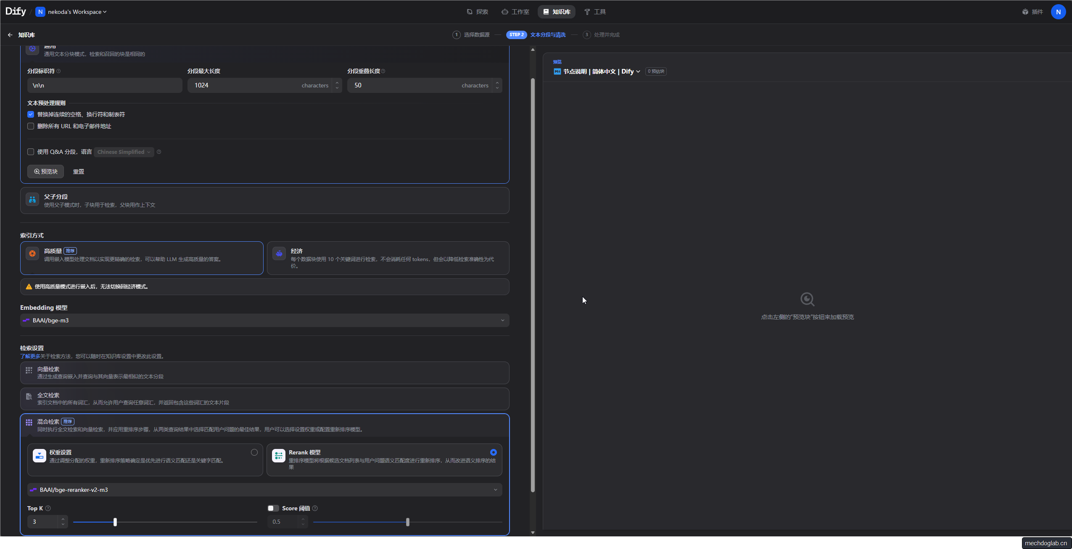Switch to the 探索 tab
This screenshot has height=549, width=1072.
[x=478, y=12]
